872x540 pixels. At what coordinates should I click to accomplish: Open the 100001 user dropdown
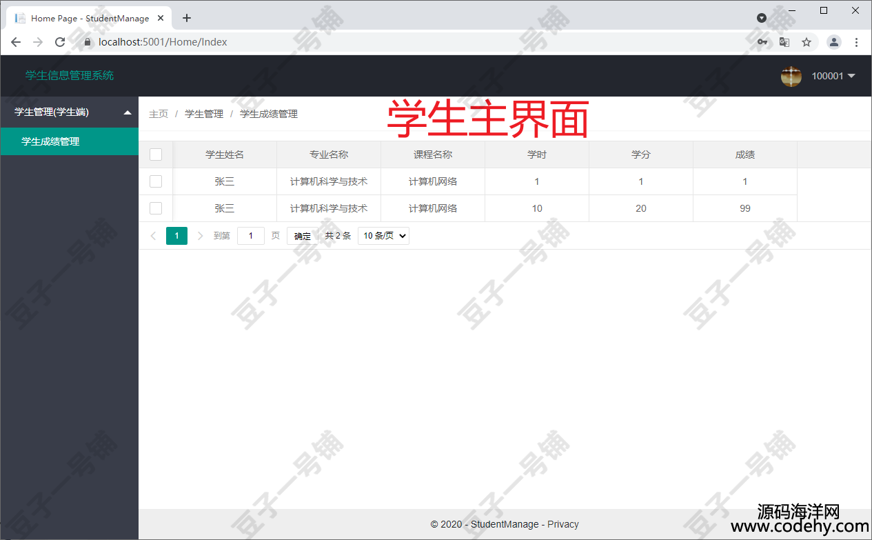click(x=833, y=76)
